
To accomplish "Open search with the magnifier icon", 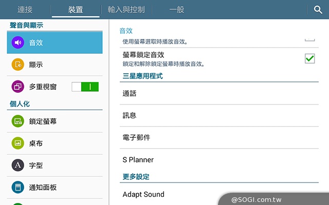I will [318, 10].
